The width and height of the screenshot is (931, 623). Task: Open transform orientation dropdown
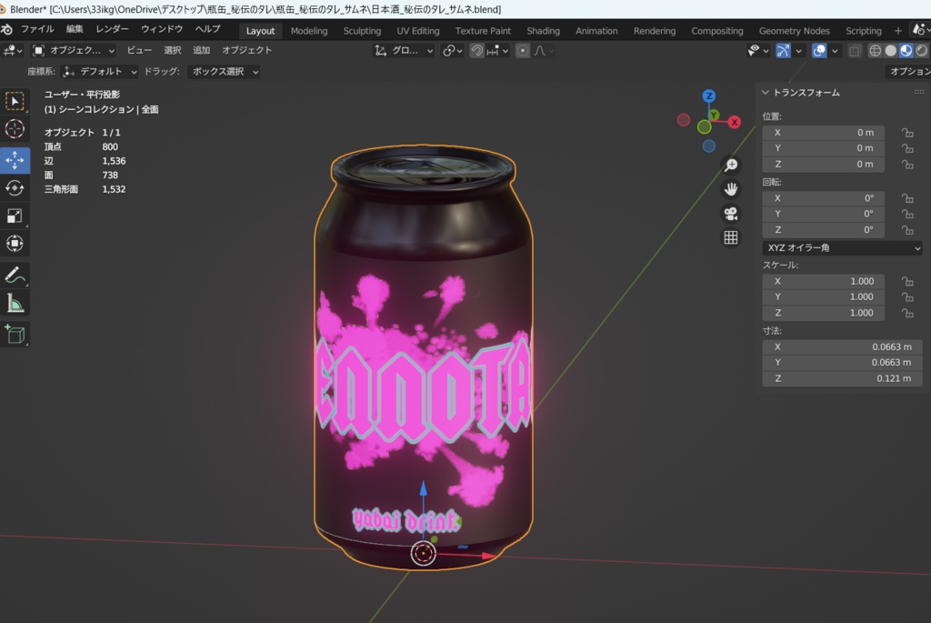(404, 51)
